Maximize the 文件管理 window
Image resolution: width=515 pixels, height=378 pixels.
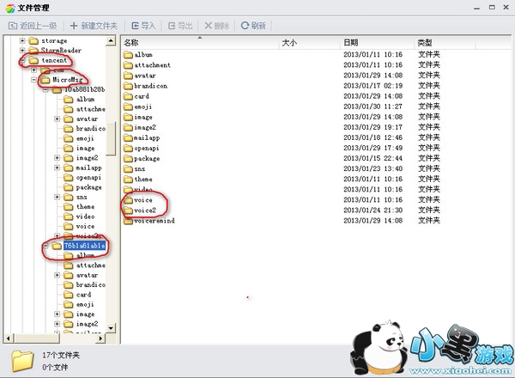(x=492, y=7)
